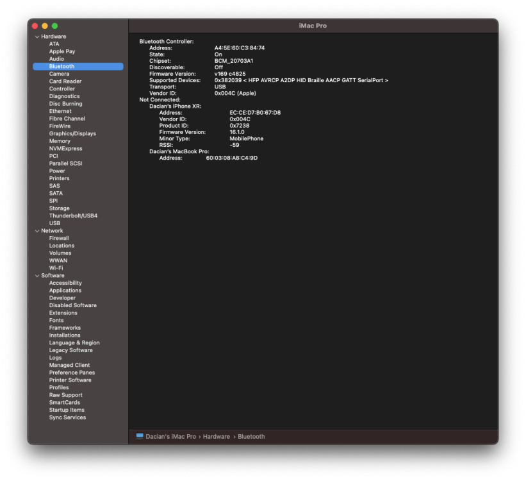Select Logs in the sidebar

(x=55, y=358)
